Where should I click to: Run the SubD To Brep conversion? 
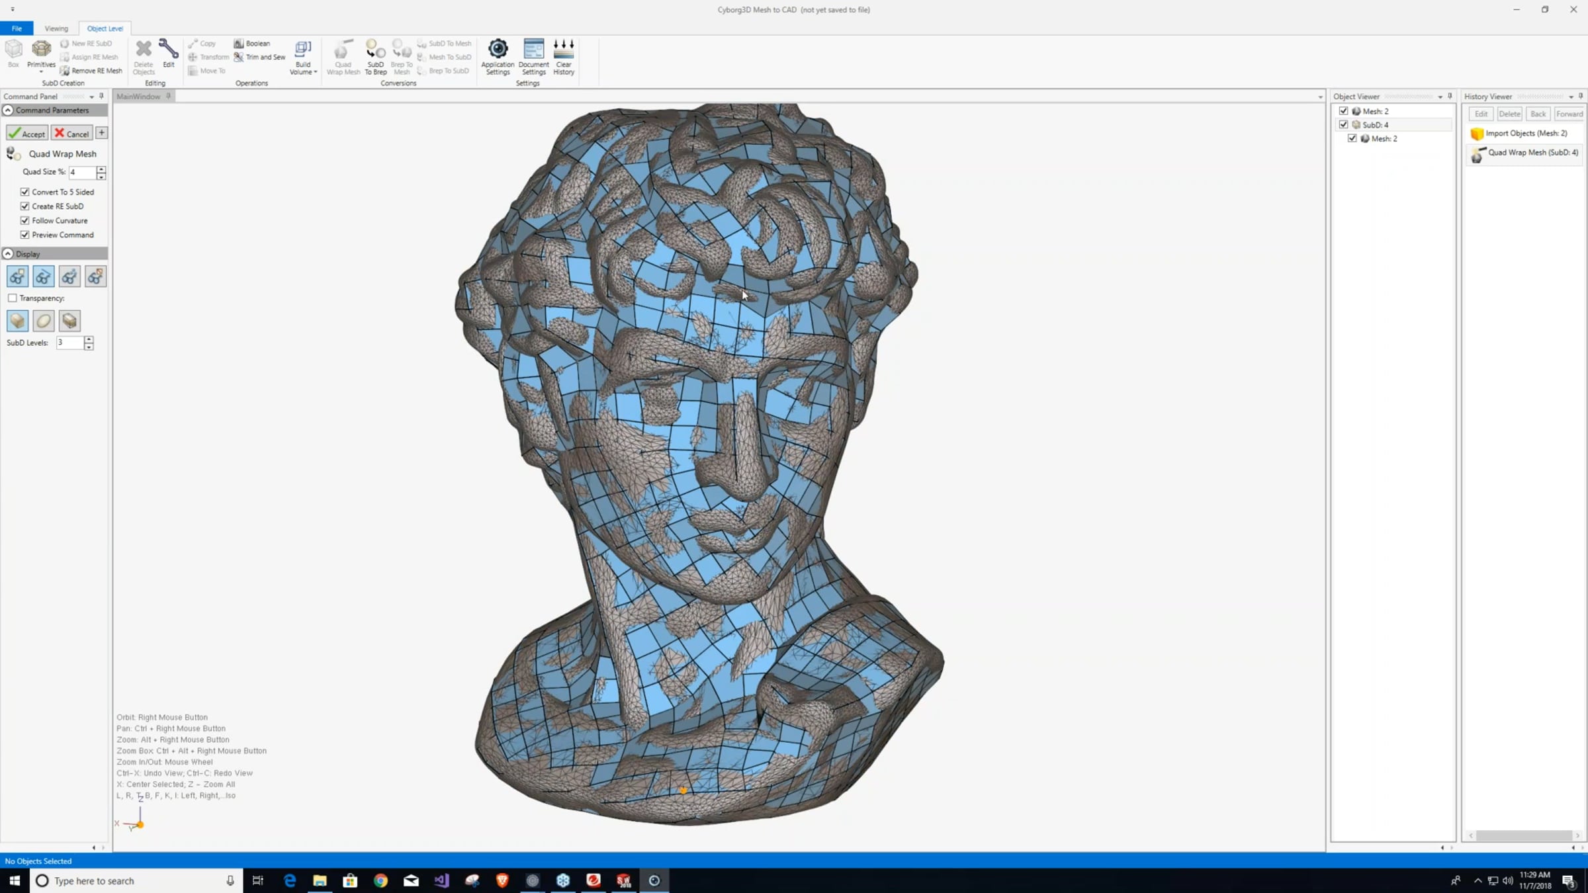click(x=375, y=57)
